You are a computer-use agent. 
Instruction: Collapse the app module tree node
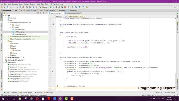[x=4, y=15]
